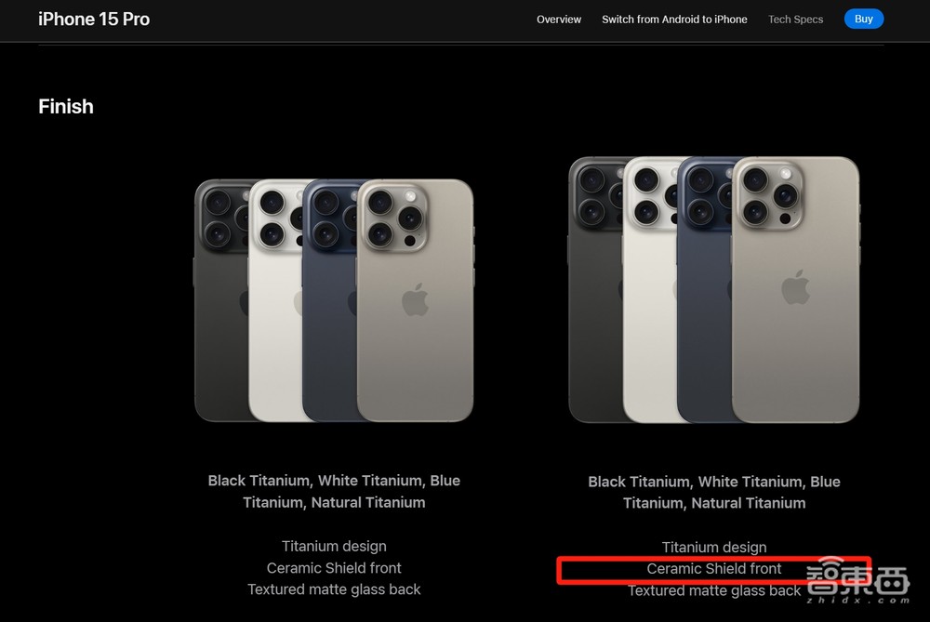Click the Apple logo on the left Natural Titanium phone

pyautogui.click(x=415, y=299)
